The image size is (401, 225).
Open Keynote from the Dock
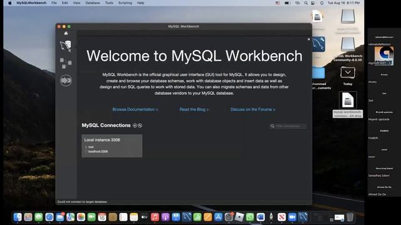point(176,217)
